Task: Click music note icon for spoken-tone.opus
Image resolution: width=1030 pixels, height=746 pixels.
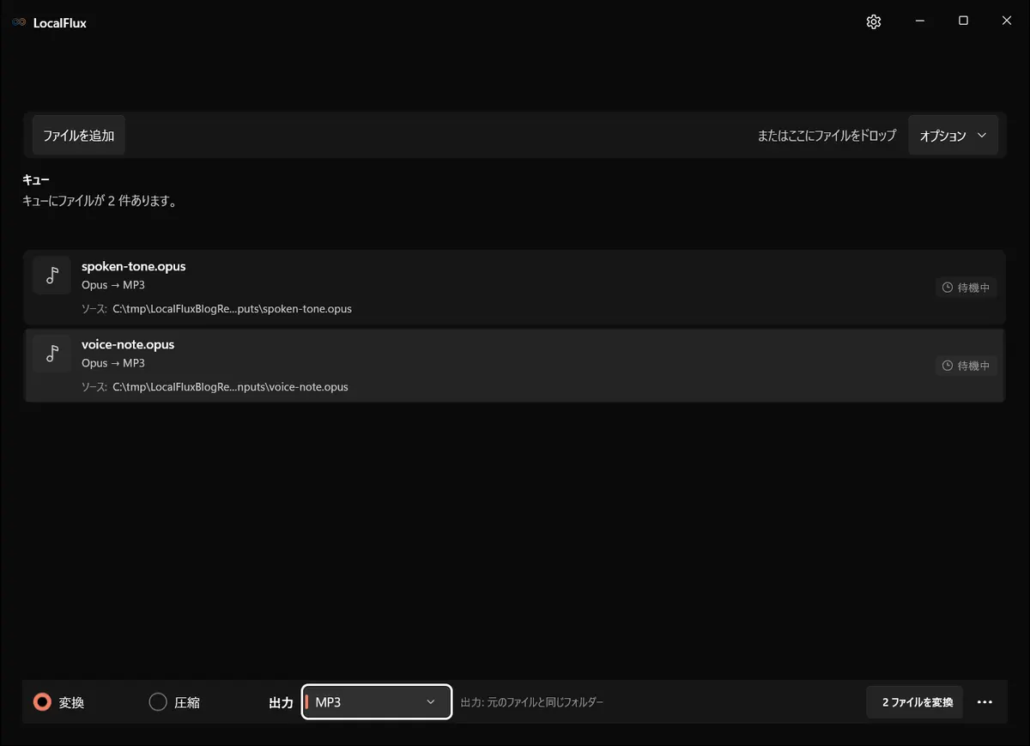Action: click(x=51, y=275)
